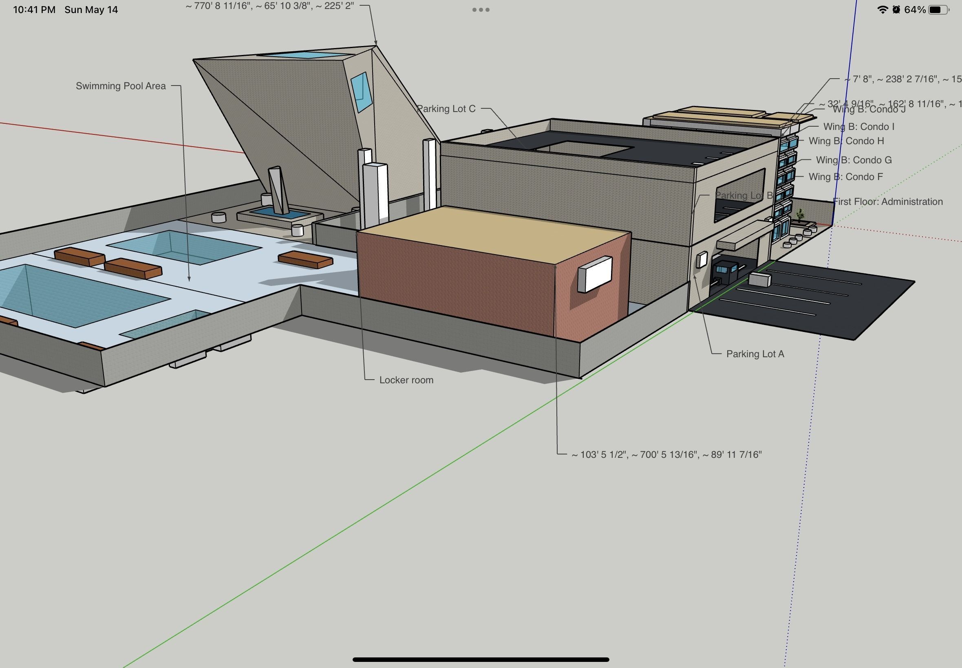
Task: Tap the 10:41 PM clock
Action: (34, 10)
